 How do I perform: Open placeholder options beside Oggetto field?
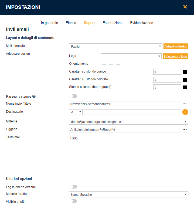pos(185,129)
